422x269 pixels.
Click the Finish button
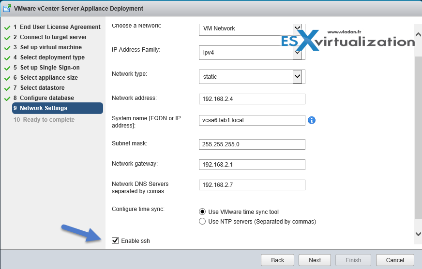[x=353, y=260]
